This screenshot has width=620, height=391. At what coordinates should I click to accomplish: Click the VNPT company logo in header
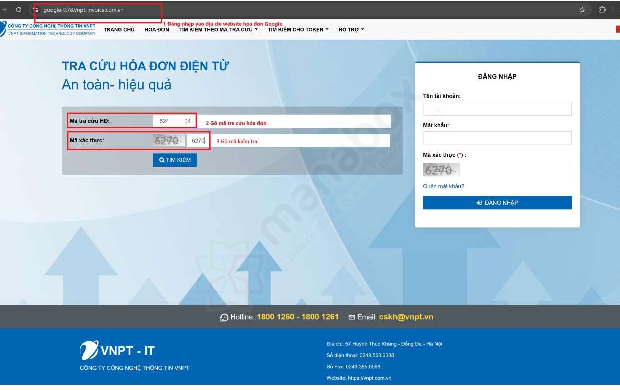(48, 29)
